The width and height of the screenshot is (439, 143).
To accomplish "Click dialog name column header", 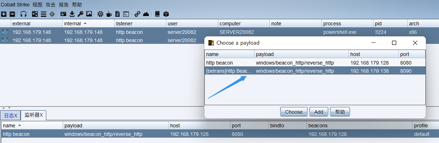I will tap(230, 54).
